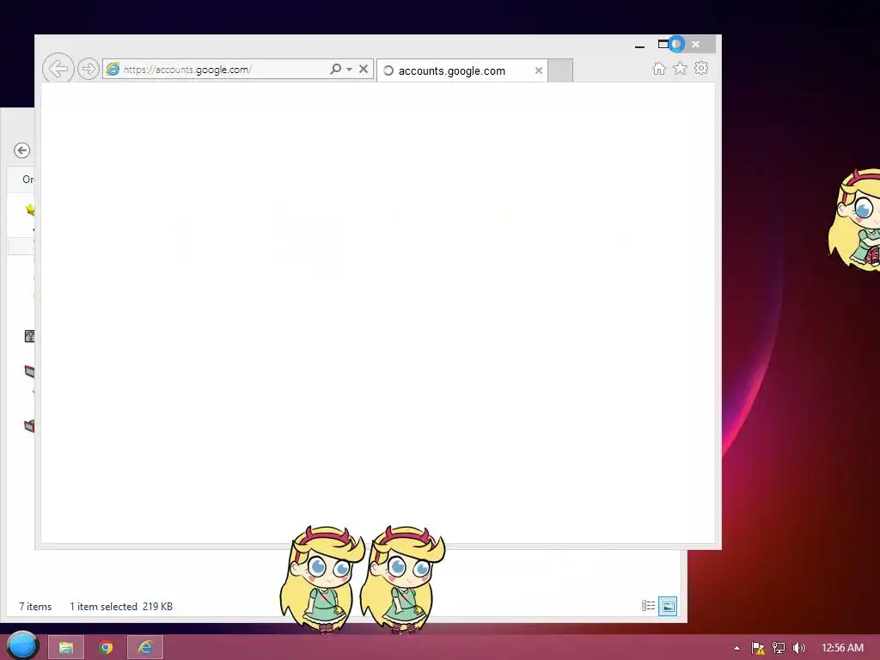The width and height of the screenshot is (880, 660).
Task: Maximize the Internet Explorer window
Action: coord(663,44)
